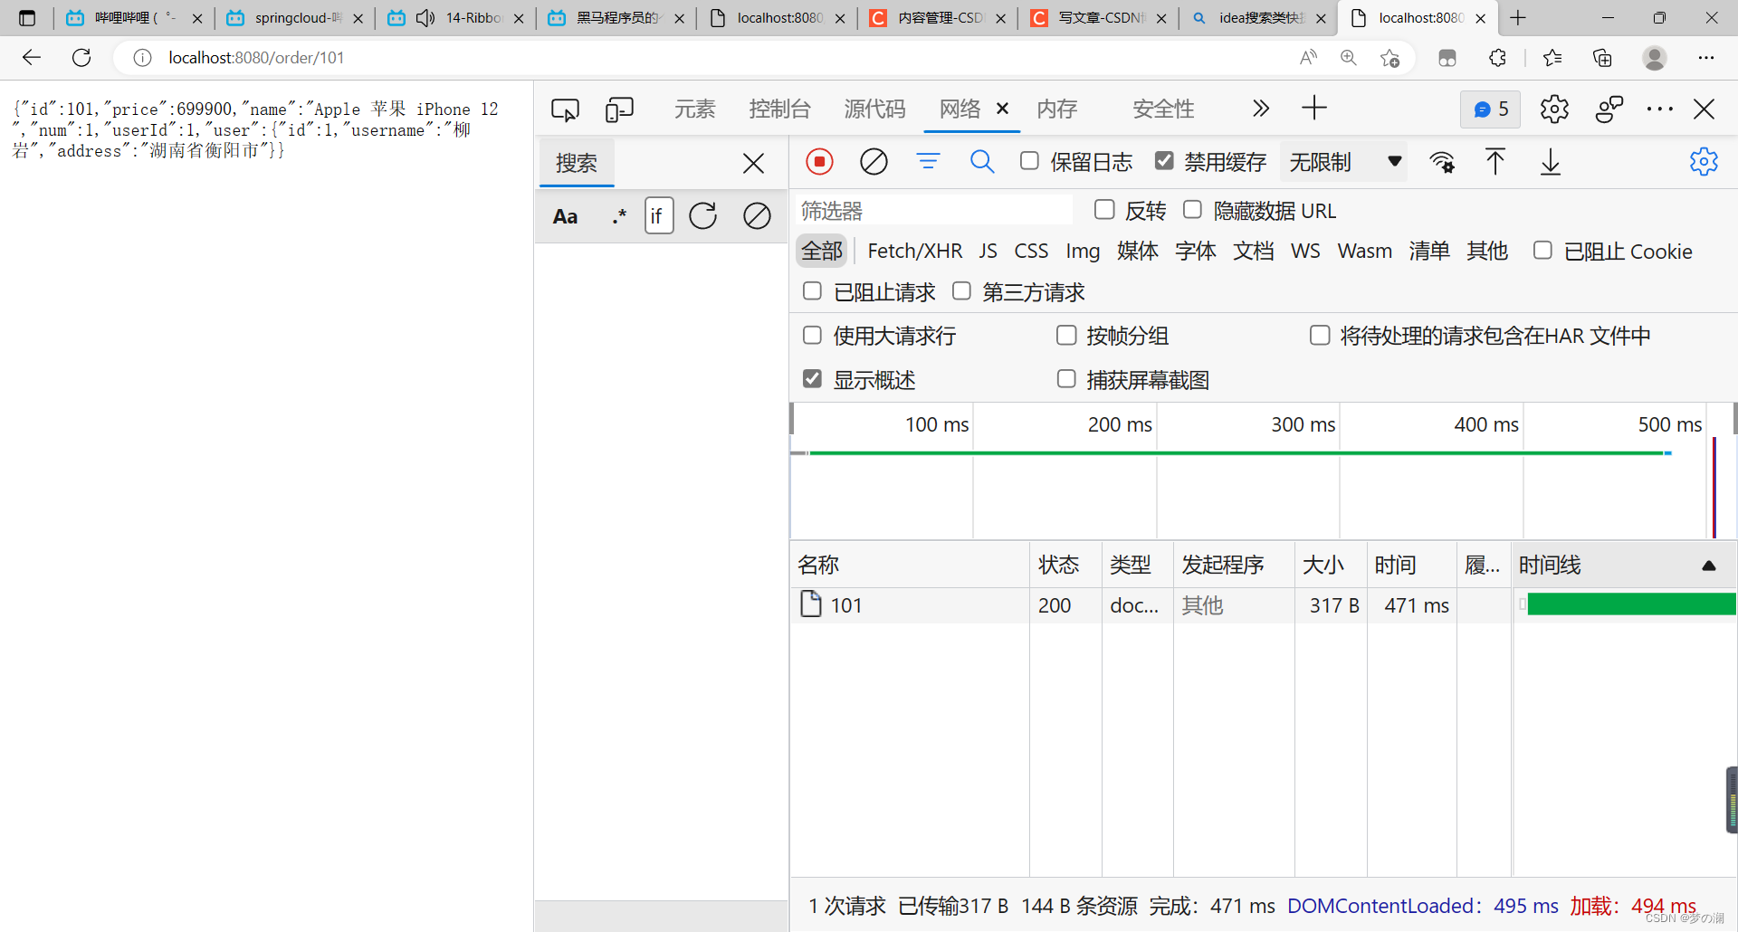Enable 捕获屏幕截图 checkbox
Screen dimensions: 1738x932
click(x=1067, y=379)
